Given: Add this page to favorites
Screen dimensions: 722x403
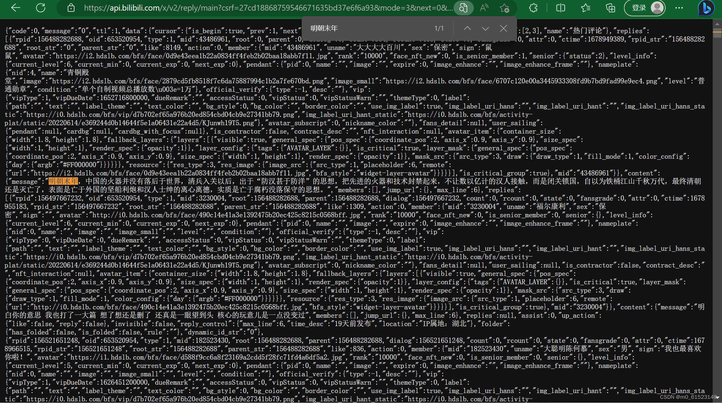Looking at the screenshot, I should click(x=504, y=8).
